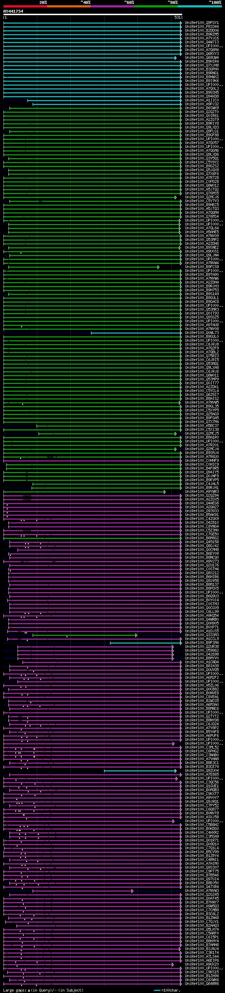Screen dimensions: 225x993
Task: Click the UniRef100_B5CV99 label
Action: [201, 851]
